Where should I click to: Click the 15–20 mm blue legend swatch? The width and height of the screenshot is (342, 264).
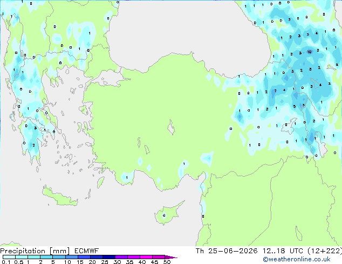[x=84, y=257]
